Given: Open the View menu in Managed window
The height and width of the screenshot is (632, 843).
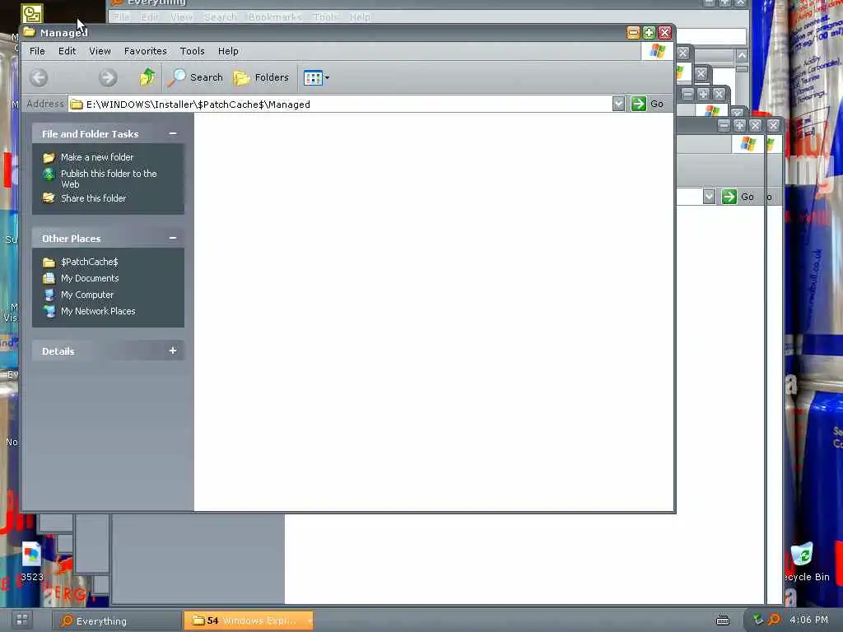Looking at the screenshot, I should (x=100, y=51).
